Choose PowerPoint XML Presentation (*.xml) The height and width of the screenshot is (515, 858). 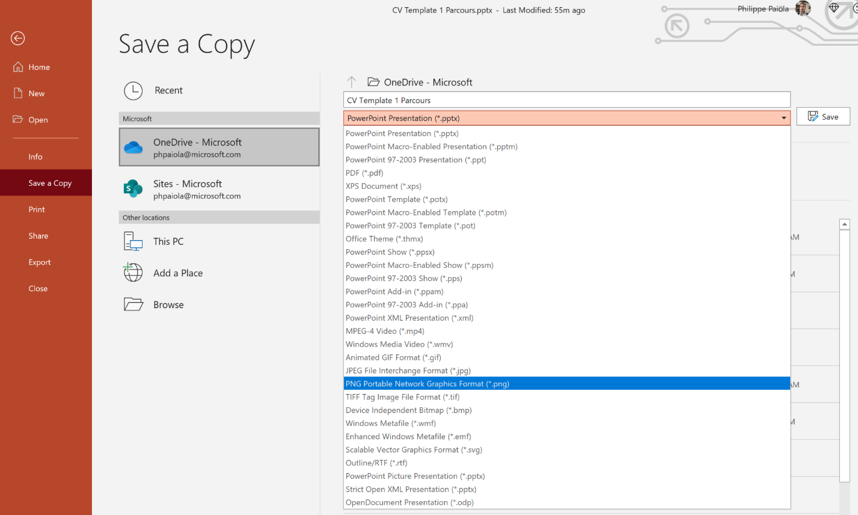coord(566,318)
